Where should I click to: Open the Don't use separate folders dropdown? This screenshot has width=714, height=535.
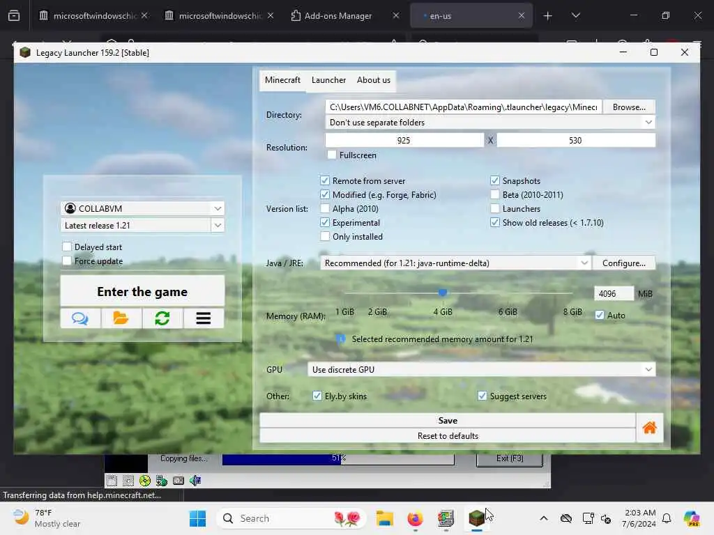click(490, 123)
